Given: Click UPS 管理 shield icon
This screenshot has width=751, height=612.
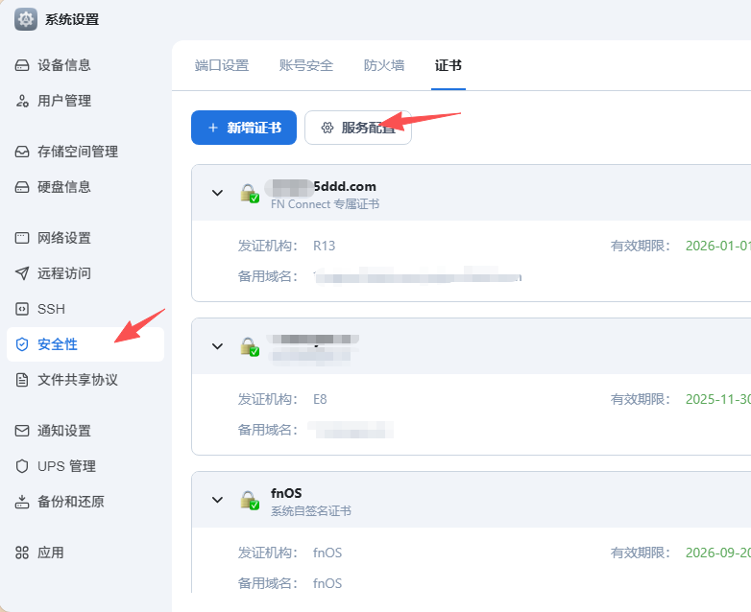Looking at the screenshot, I should (22, 466).
